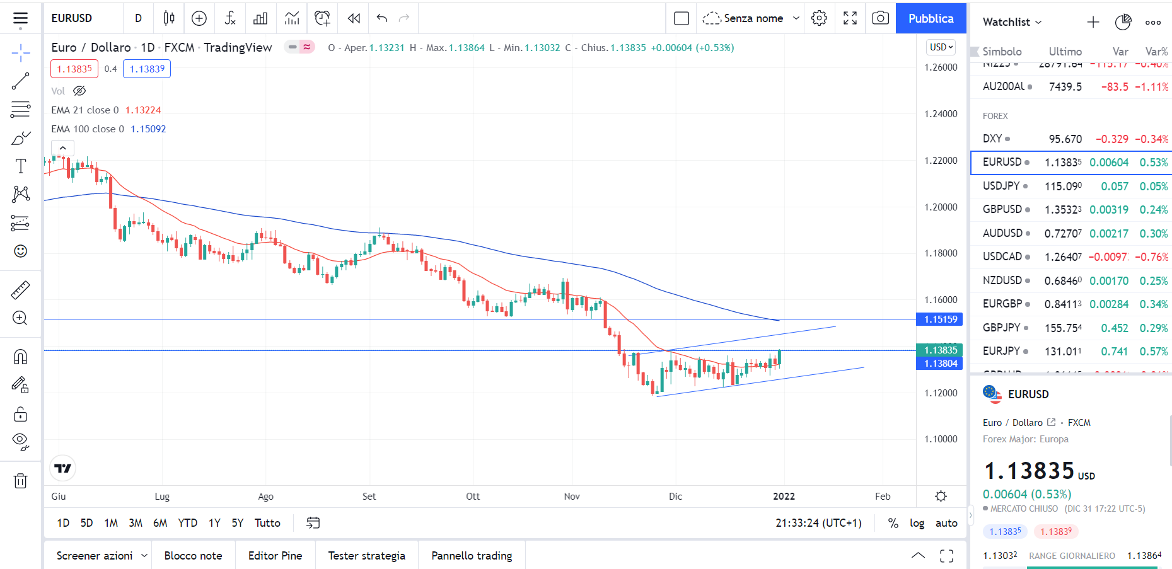
Task: Open the 21:33:24 timezone menu
Action: click(818, 523)
